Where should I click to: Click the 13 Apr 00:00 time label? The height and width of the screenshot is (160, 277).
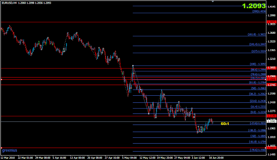(78, 158)
